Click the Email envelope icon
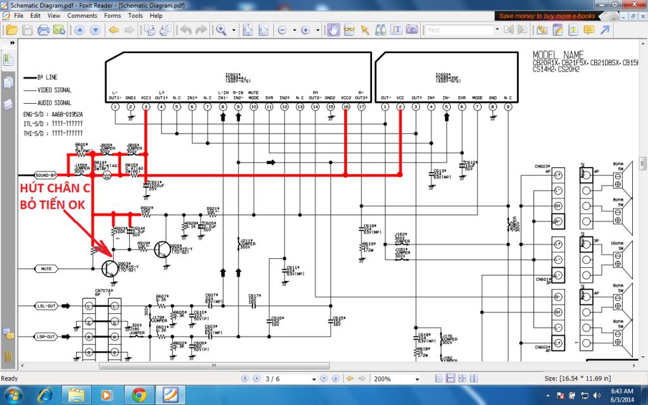 tap(59, 30)
